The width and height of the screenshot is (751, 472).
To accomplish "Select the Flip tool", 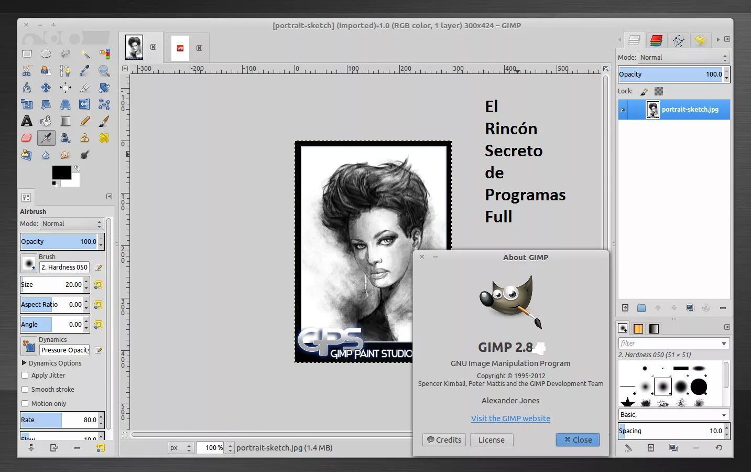I will [85, 104].
